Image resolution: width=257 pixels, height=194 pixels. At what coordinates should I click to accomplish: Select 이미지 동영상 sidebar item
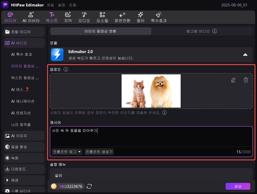(x=25, y=66)
